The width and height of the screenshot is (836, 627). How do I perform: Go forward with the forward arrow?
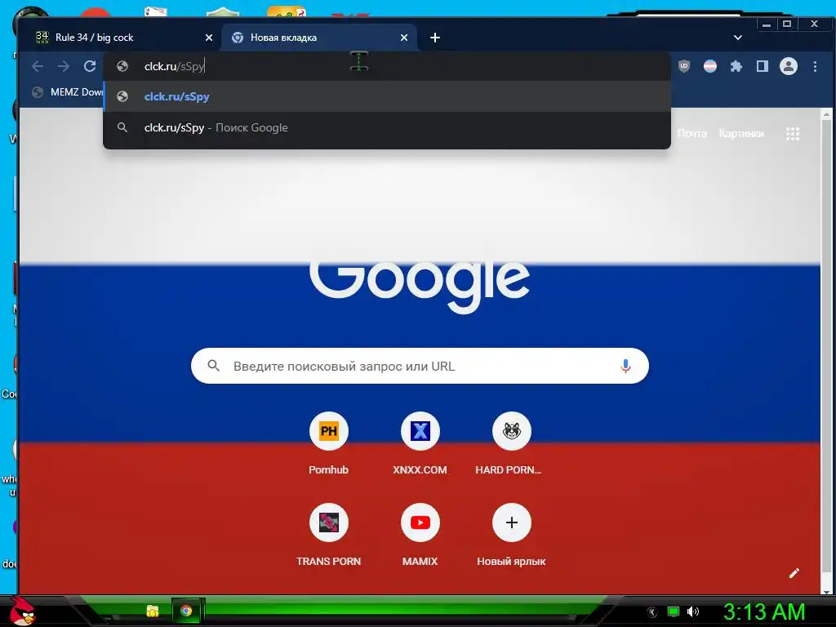click(64, 66)
